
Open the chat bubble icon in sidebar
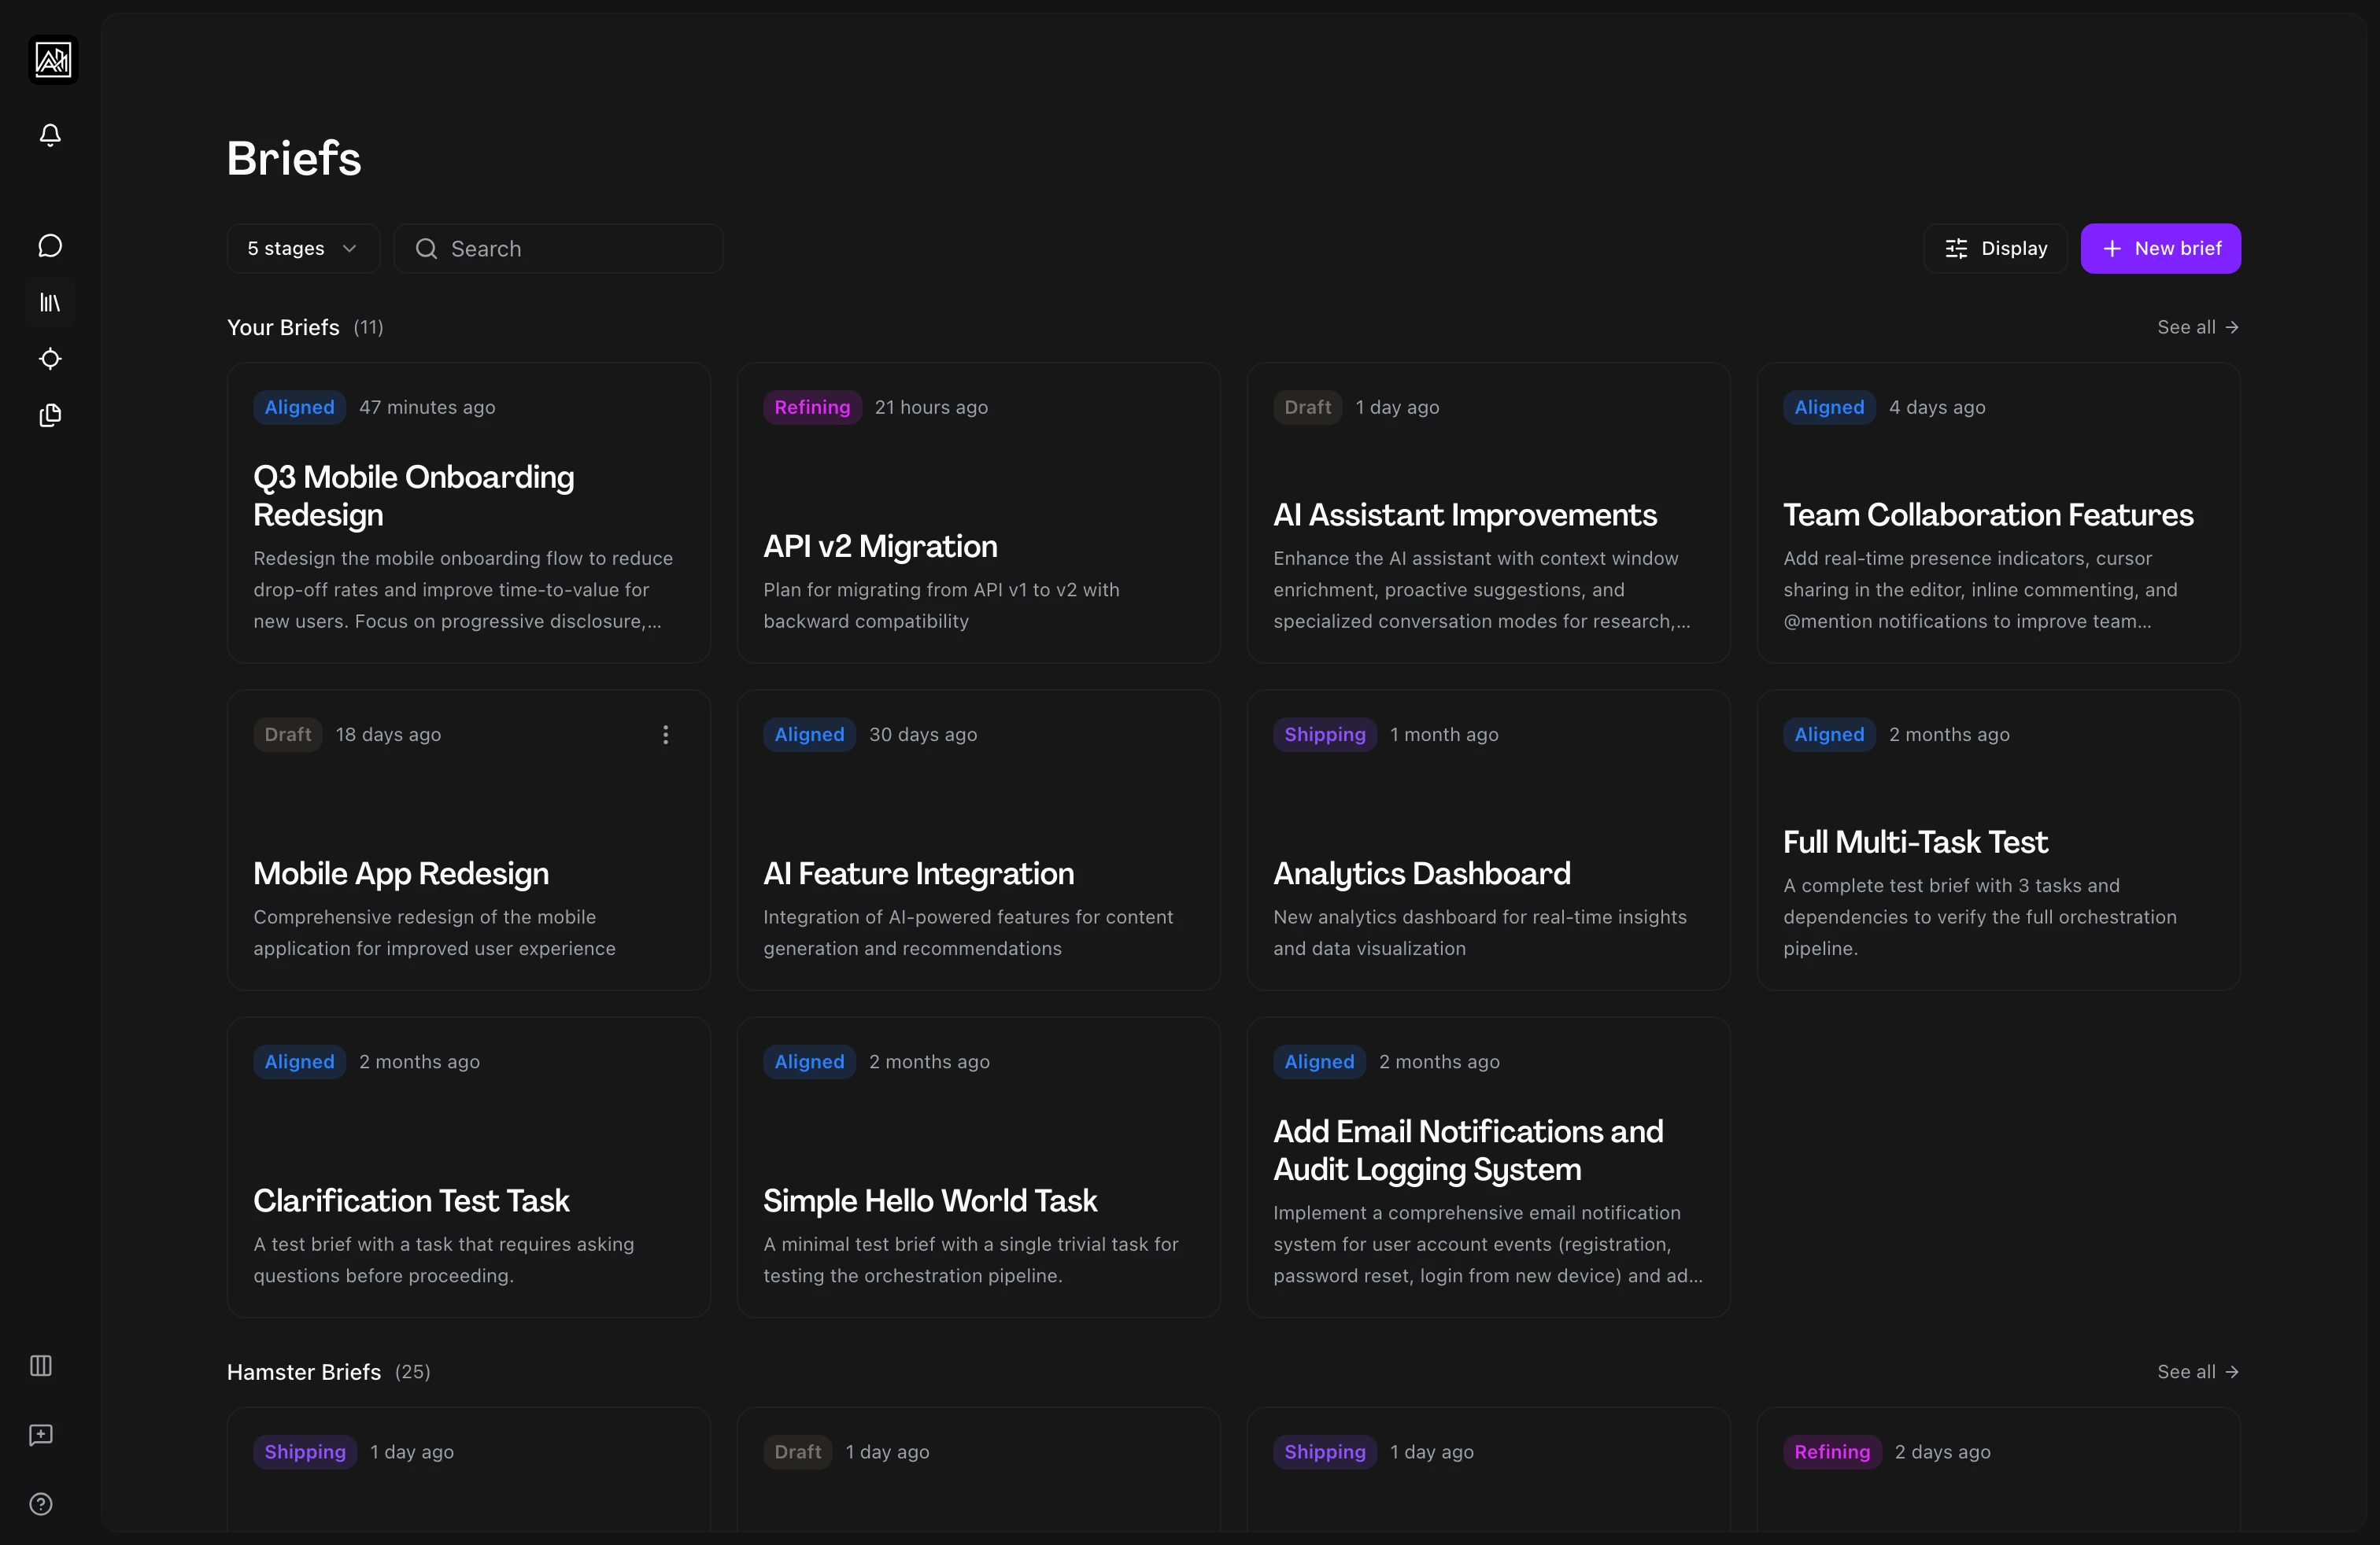click(50, 246)
